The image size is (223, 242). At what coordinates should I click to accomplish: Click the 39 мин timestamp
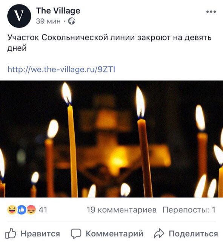[x=48, y=21]
